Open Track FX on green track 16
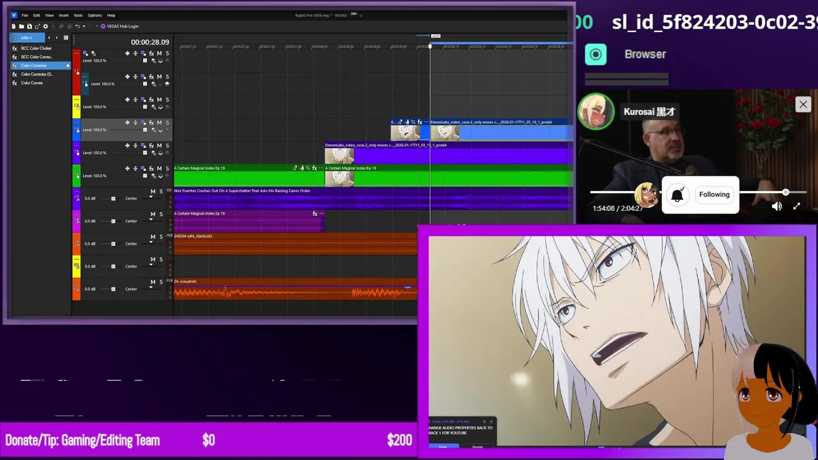The height and width of the screenshot is (460, 818). pyautogui.click(x=151, y=169)
